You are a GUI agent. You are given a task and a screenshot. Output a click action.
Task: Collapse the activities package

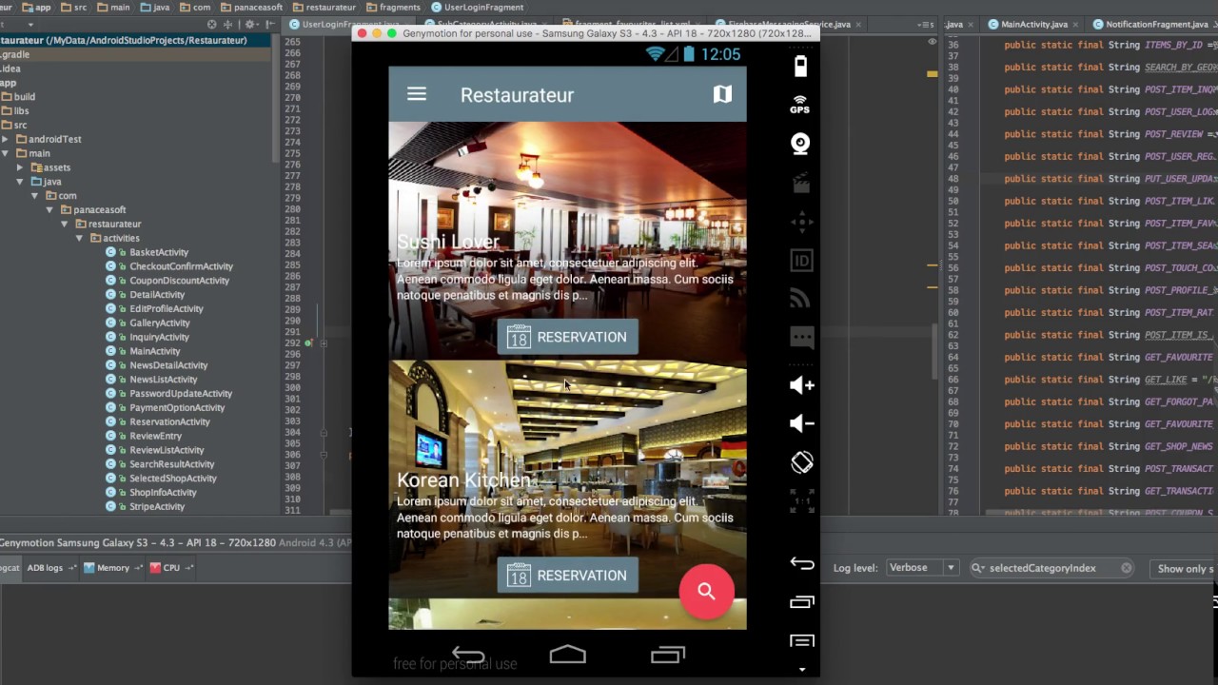[x=80, y=238]
